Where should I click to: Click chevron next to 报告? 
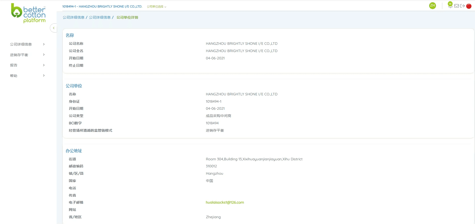[44, 65]
